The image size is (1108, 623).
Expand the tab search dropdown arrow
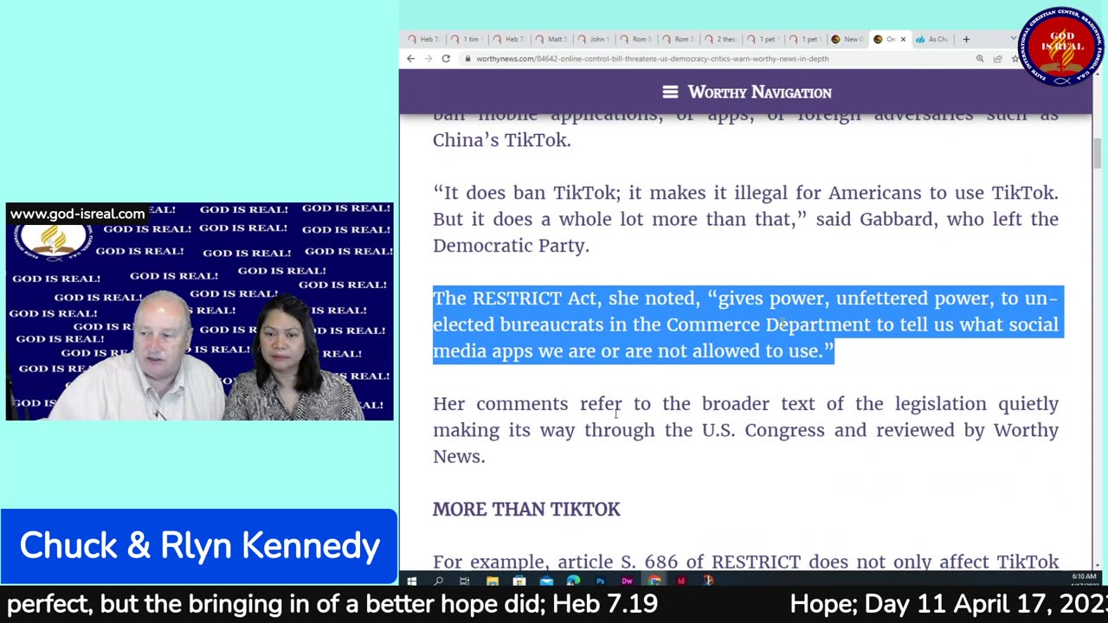coord(1014,39)
